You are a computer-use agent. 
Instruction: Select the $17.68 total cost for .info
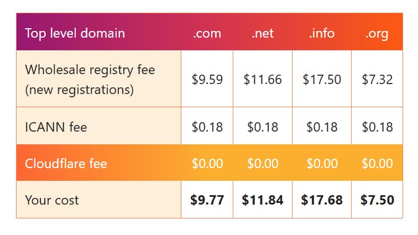pyautogui.click(x=322, y=200)
